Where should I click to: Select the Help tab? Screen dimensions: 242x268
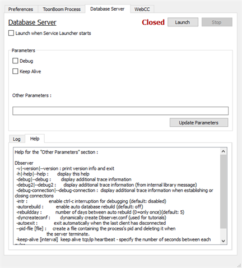(35, 138)
